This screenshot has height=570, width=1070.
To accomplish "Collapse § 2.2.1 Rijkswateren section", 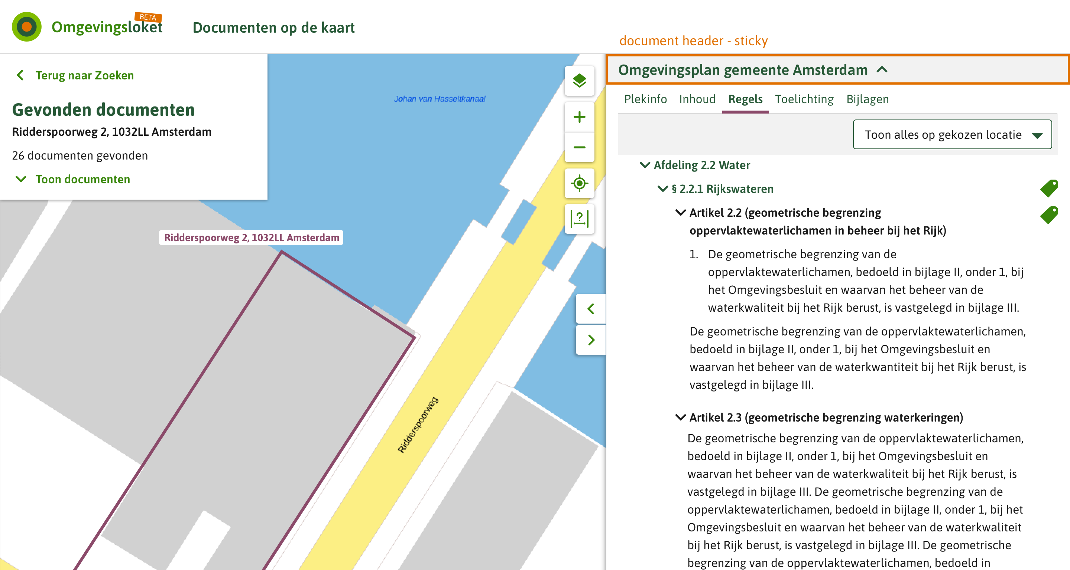I will 662,189.
